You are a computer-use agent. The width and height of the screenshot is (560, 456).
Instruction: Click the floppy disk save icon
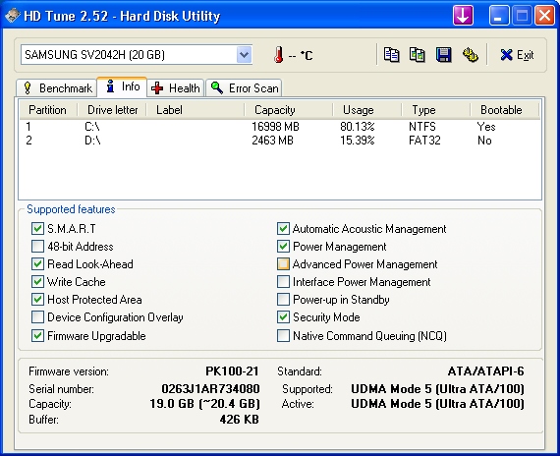[x=443, y=55]
